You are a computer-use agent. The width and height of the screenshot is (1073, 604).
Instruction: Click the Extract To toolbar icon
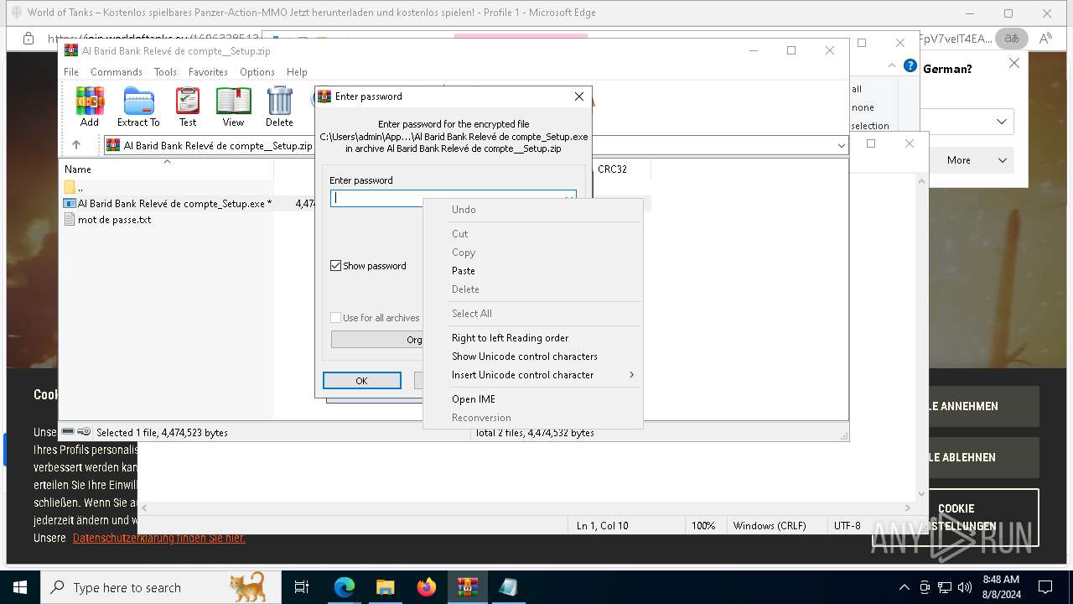click(x=138, y=107)
